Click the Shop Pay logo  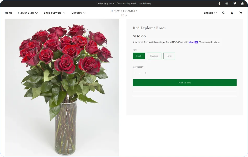tap(193, 42)
